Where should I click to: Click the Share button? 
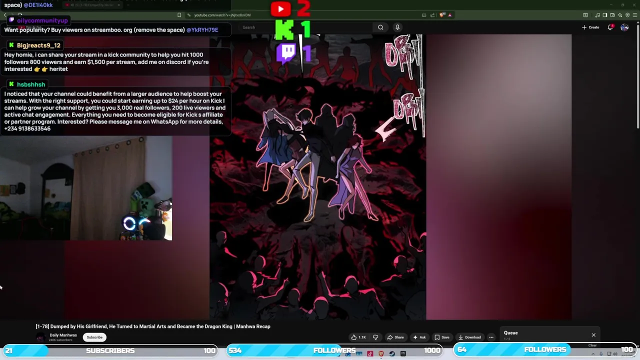[x=395, y=337]
